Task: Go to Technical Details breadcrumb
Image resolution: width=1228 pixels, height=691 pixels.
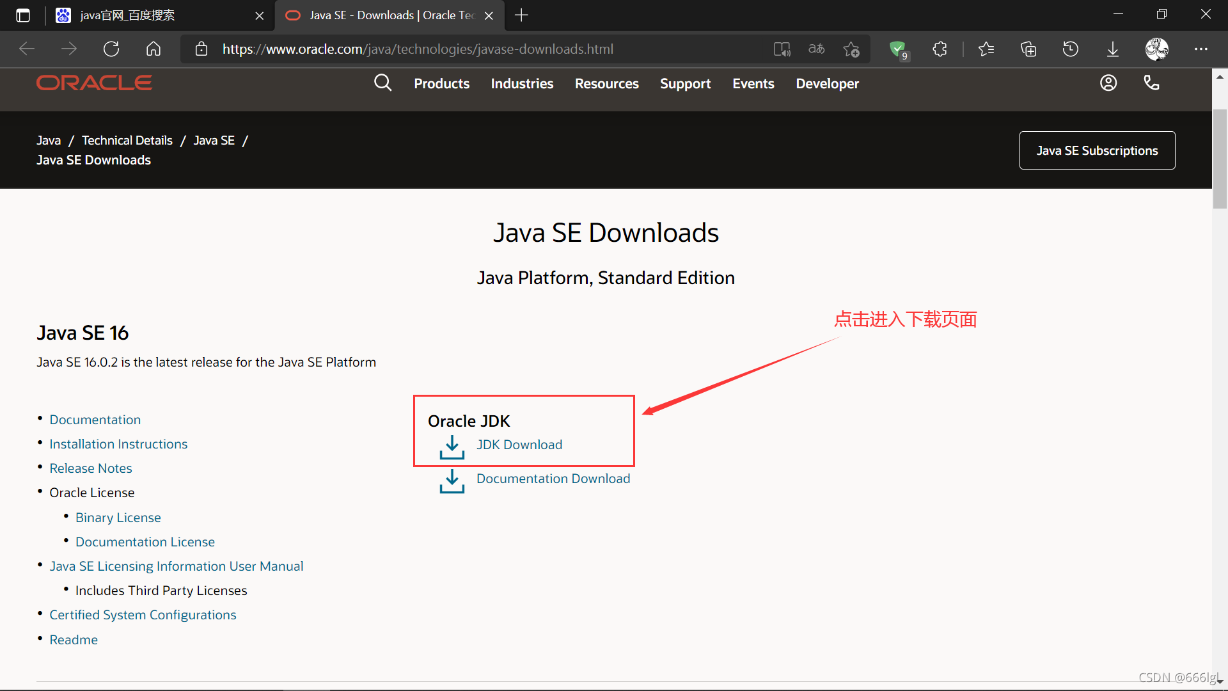Action: point(127,140)
